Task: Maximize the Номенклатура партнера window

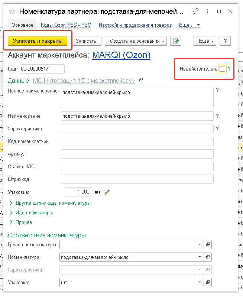Action: point(219,11)
